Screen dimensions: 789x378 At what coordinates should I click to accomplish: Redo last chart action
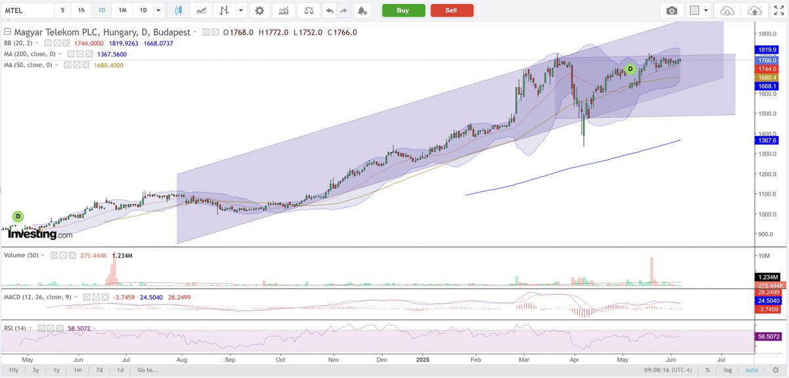[x=345, y=11]
